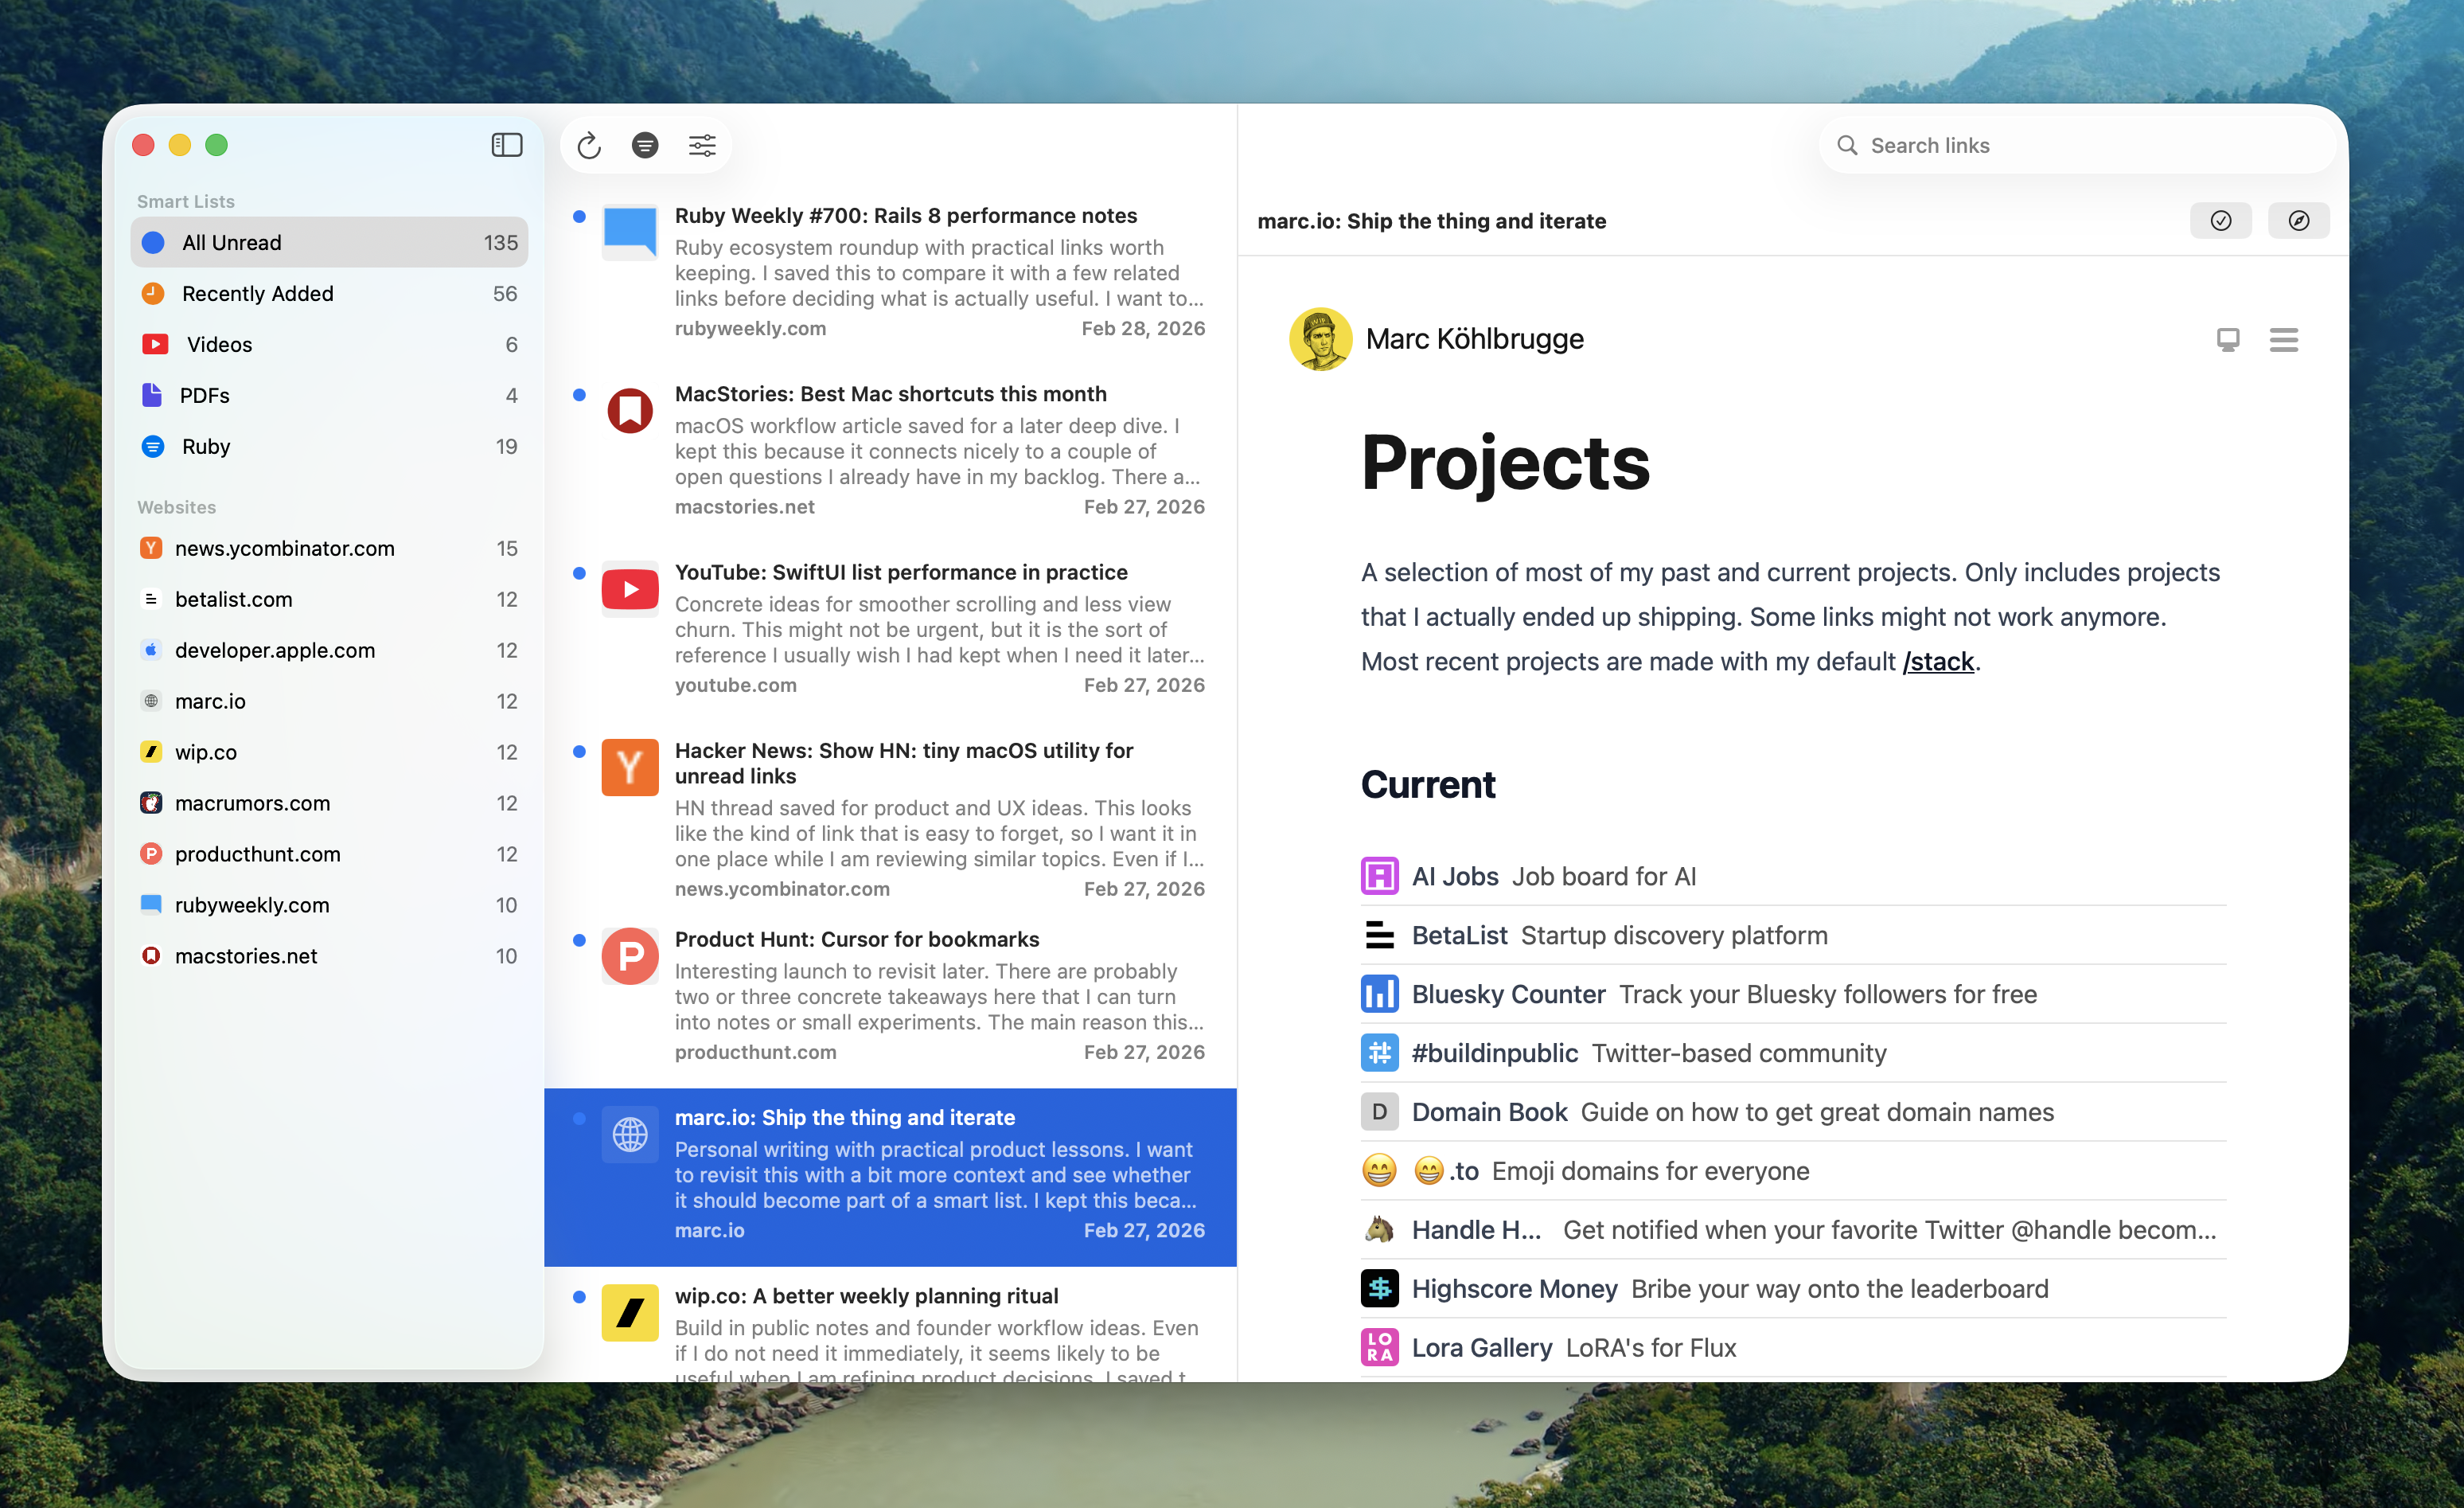Click the Ruby Weekly blue thumbnail icon
2464x1508 pixels.
[630, 232]
